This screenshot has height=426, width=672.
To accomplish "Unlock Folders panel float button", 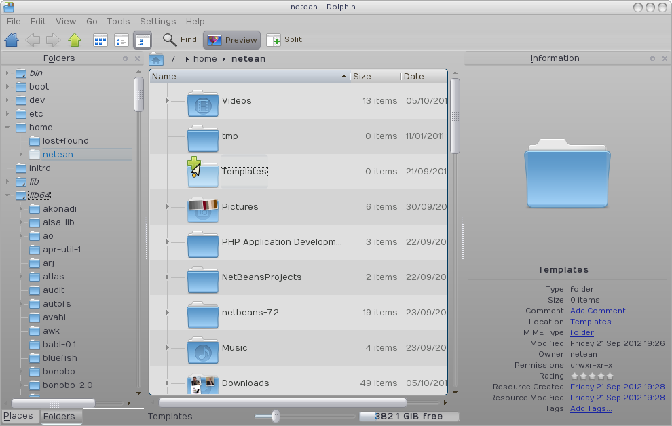I will 125,58.
